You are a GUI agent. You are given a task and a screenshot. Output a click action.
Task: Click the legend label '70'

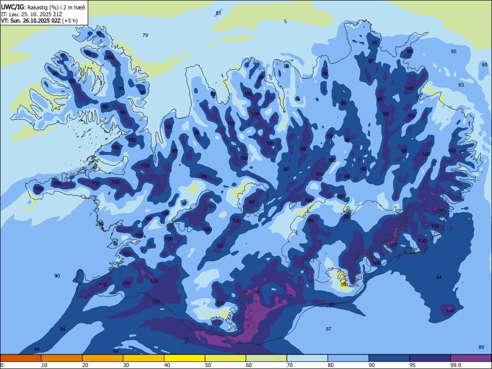tap(290, 365)
